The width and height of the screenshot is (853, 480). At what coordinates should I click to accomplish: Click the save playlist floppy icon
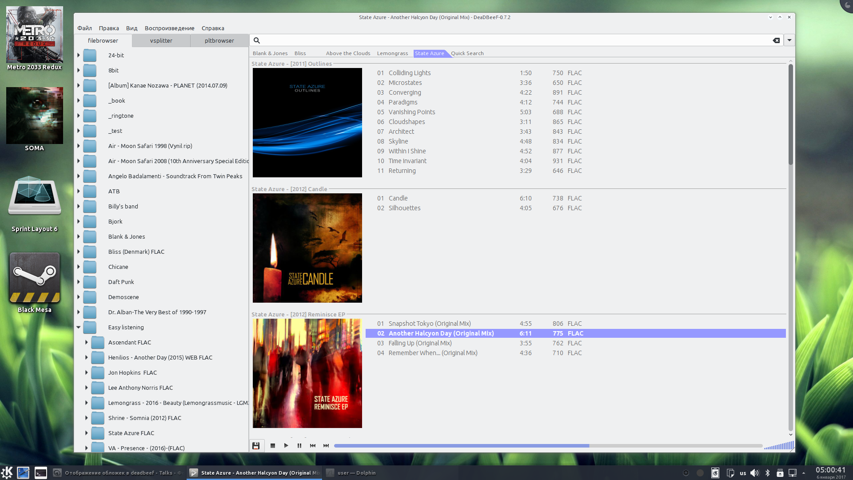pyautogui.click(x=256, y=446)
